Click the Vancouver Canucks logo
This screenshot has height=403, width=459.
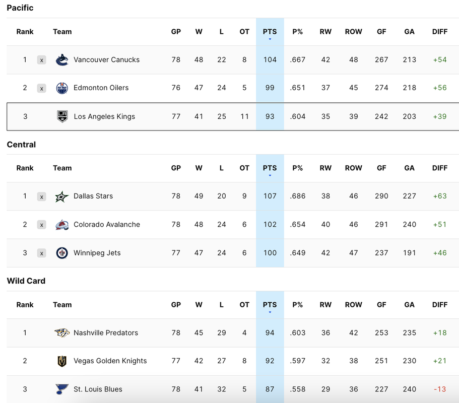coord(62,60)
